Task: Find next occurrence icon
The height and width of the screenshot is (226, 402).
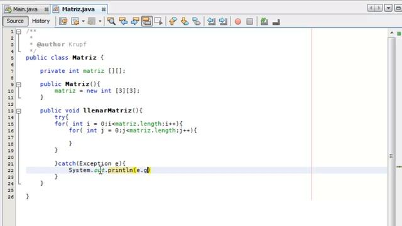Action: pos(135,21)
